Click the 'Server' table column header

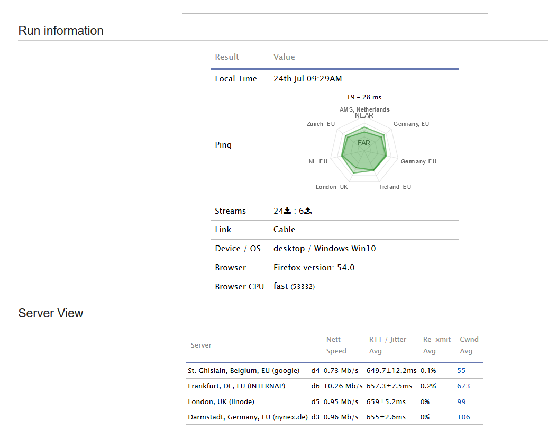click(x=201, y=345)
